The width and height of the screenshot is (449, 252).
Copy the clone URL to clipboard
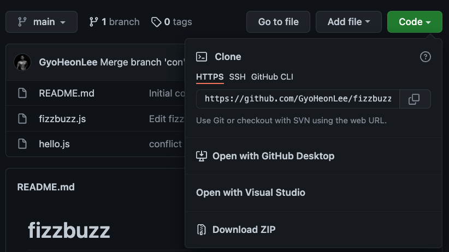click(415, 99)
